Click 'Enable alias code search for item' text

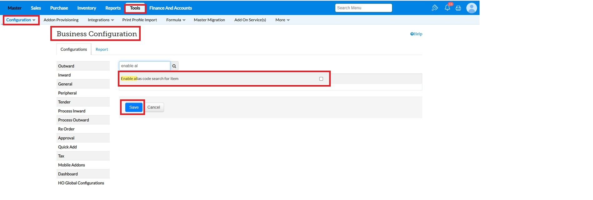(150, 79)
